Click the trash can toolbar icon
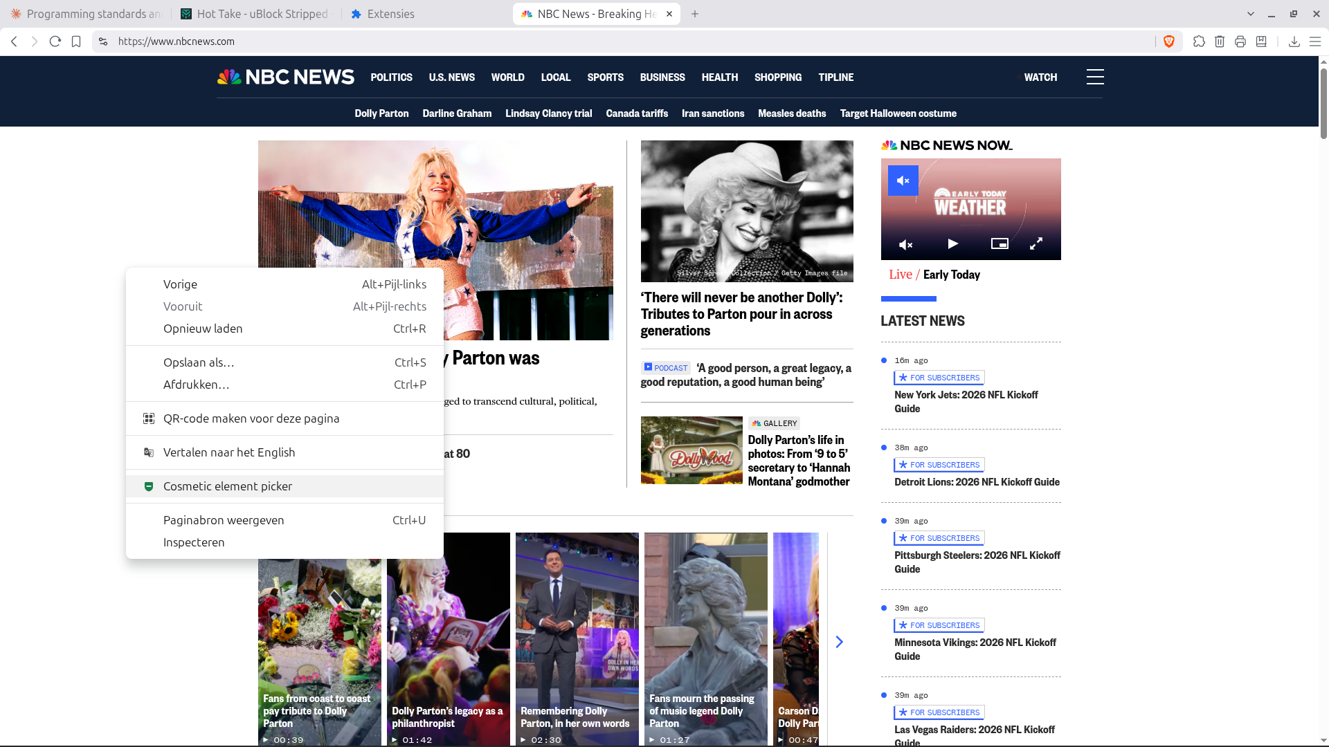 [x=1220, y=41]
